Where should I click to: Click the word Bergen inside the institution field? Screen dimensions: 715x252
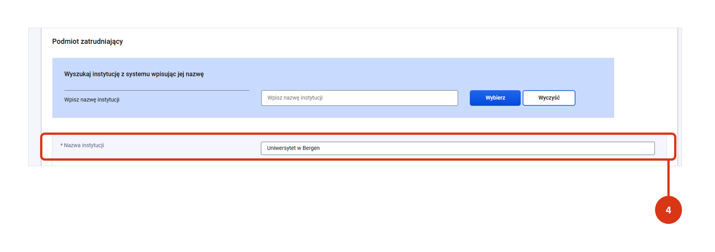(311, 148)
